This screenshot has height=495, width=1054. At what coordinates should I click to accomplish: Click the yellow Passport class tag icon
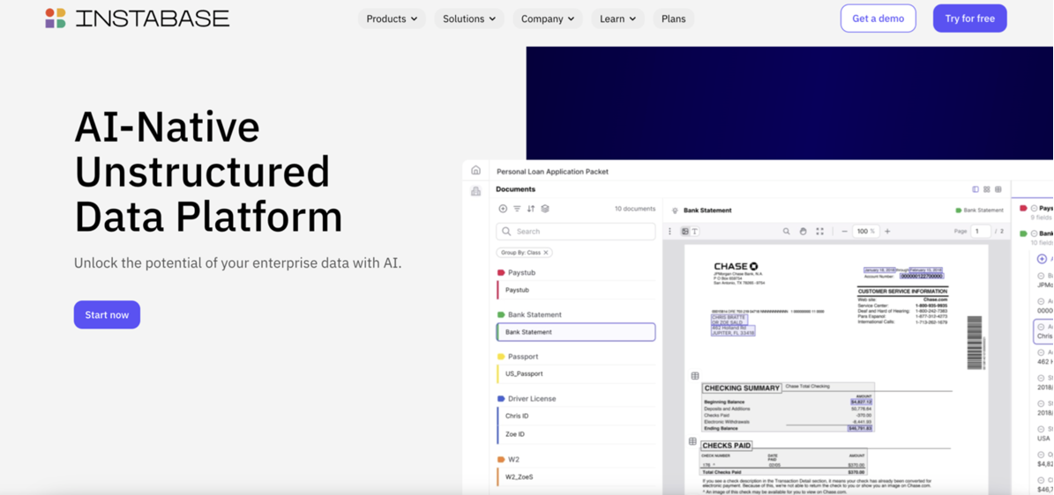tap(501, 357)
